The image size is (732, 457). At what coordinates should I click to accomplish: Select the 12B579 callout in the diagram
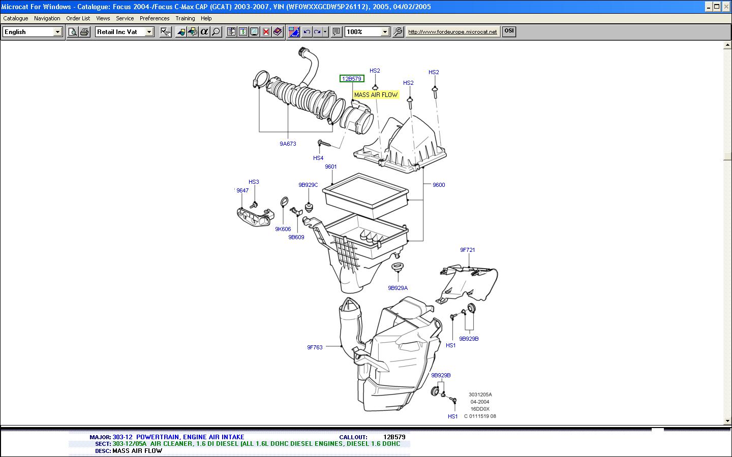[x=352, y=79]
